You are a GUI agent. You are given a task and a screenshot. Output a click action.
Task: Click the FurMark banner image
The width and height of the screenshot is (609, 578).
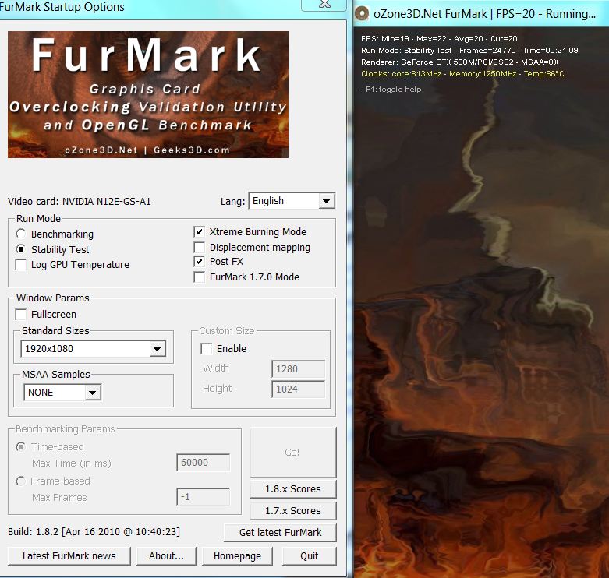tap(148, 94)
